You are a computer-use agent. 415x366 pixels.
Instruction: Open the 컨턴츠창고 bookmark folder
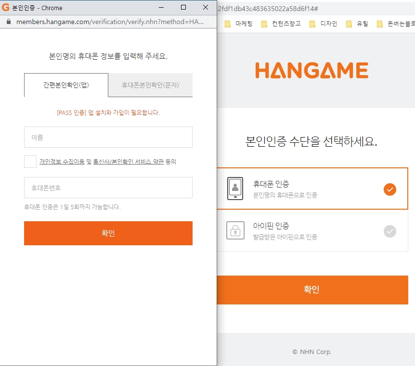pos(281,24)
